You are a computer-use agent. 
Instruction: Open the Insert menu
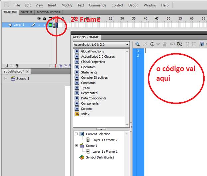[x=52, y=5]
